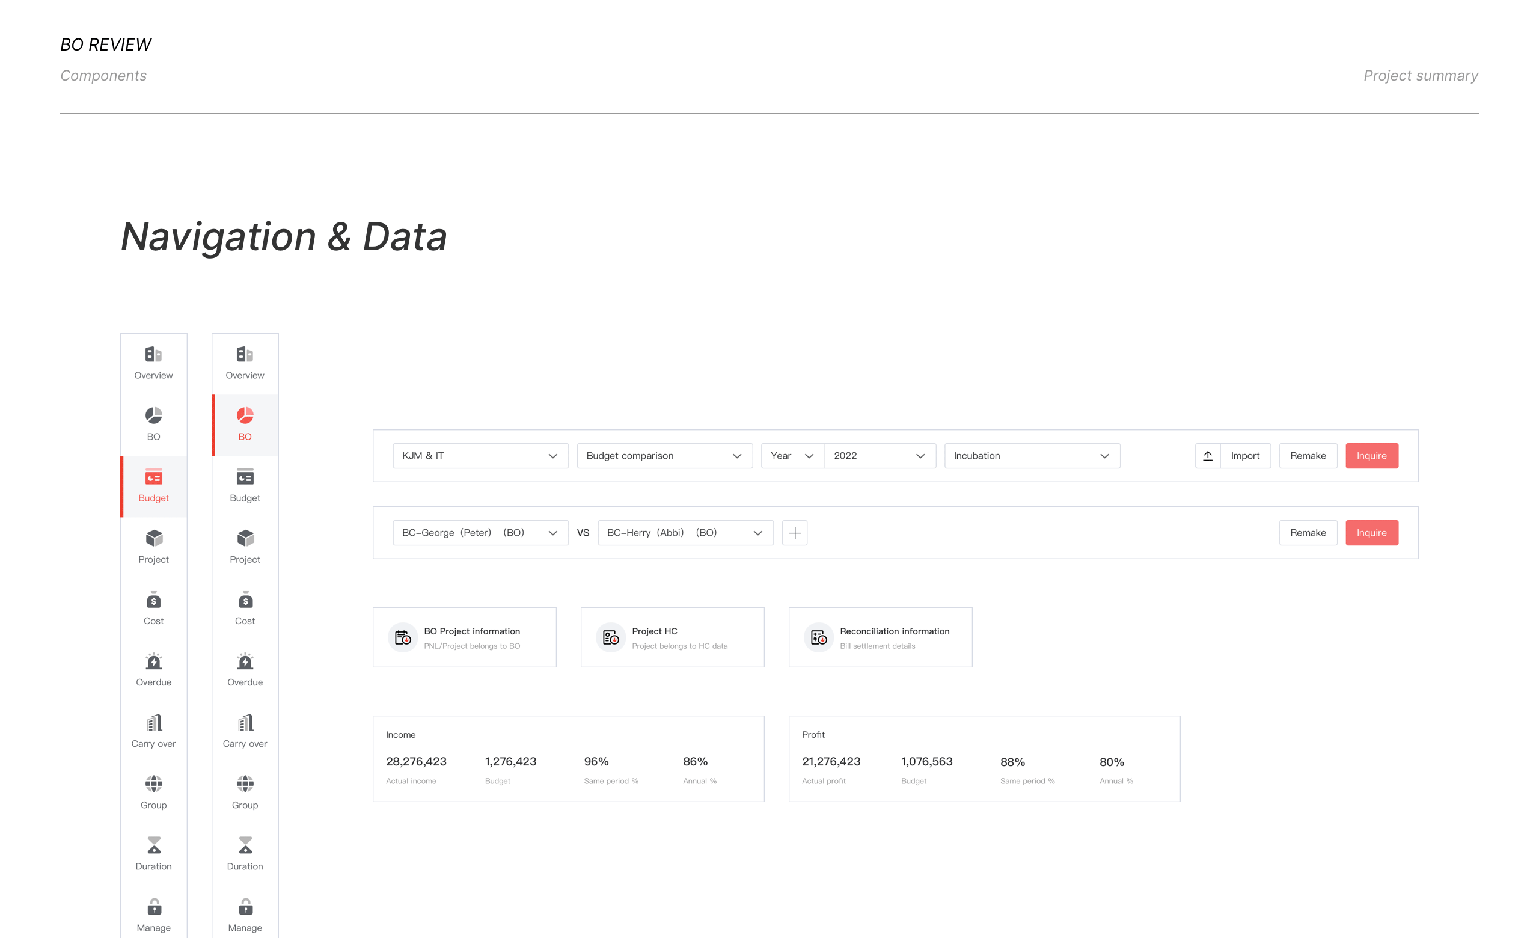Image resolution: width=1539 pixels, height=938 pixels.
Task: Click the Overview icon in left sidebar
Action: coord(154,355)
